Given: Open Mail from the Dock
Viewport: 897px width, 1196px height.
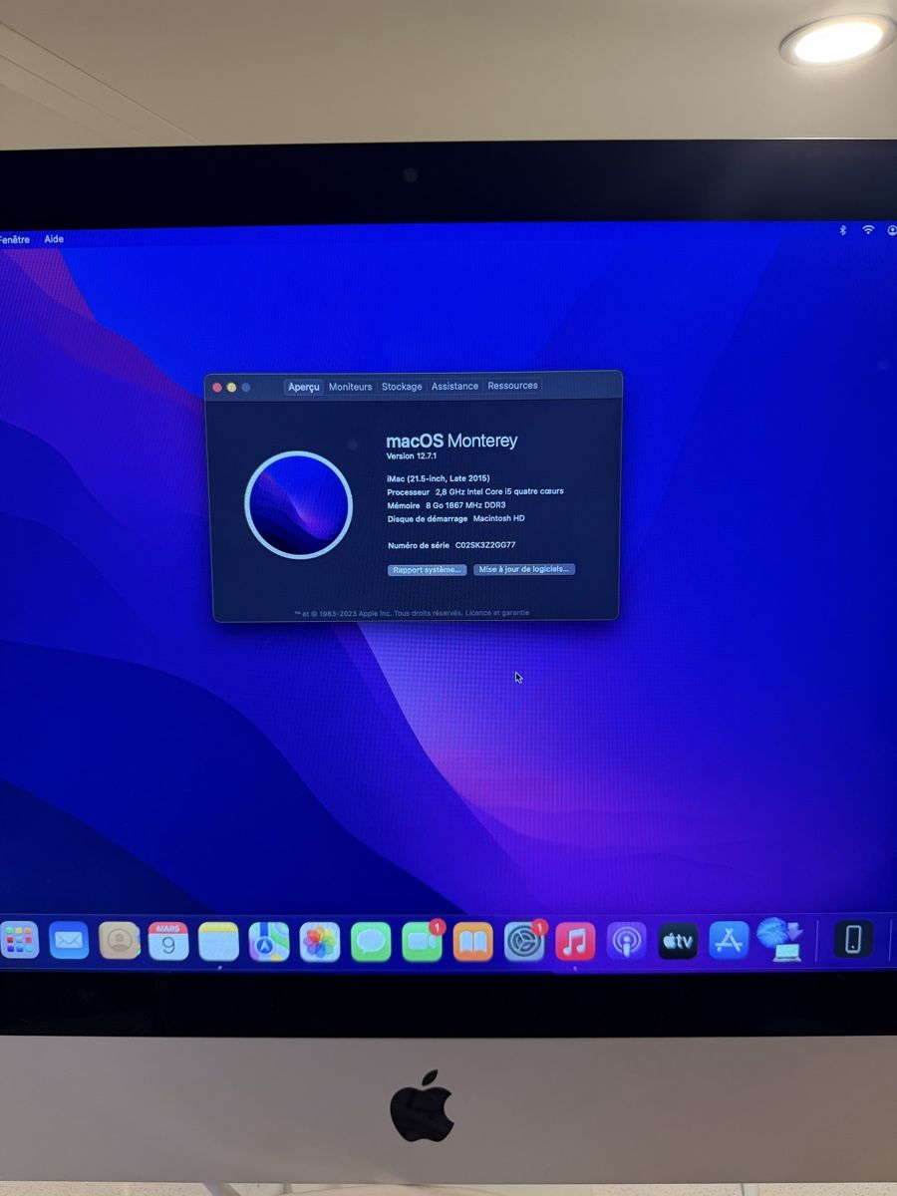Looking at the screenshot, I should (x=69, y=940).
